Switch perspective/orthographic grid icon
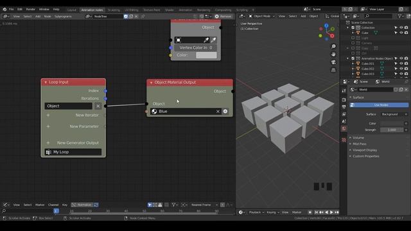Image resolution: width=411 pixels, height=231 pixels. click(x=333, y=70)
